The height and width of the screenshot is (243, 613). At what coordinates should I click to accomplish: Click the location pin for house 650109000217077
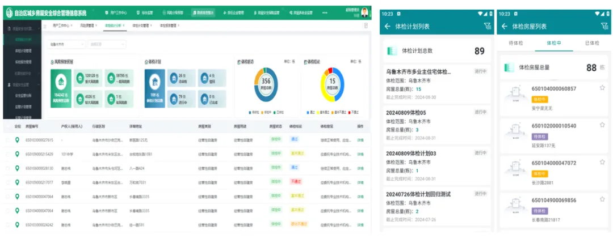17,182
